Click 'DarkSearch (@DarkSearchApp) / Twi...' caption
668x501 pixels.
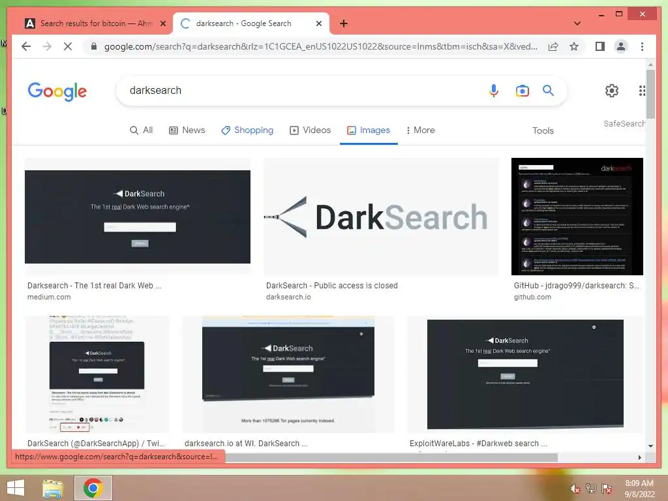click(x=96, y=444)
